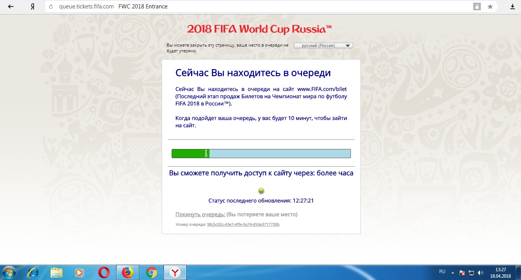
Task: Open the Yandex home button
Action: click(x=32, y=6)
